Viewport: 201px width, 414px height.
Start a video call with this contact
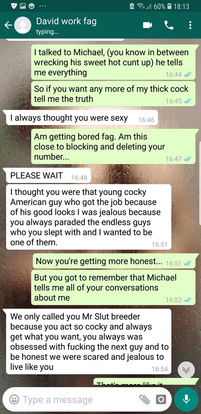coord(148,25)
